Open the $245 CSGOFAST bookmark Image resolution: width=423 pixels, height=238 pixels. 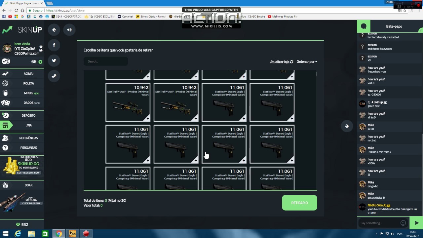click(x=66, y=17)
